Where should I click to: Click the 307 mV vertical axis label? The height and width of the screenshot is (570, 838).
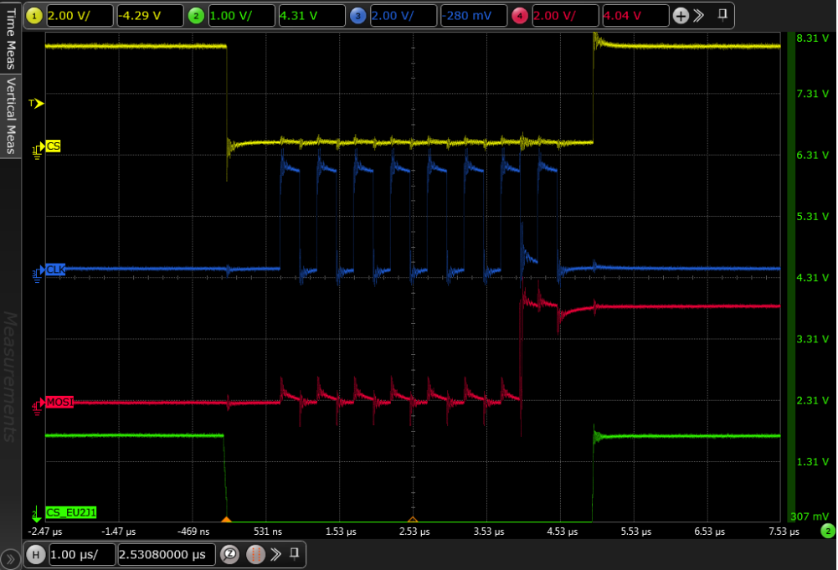coord(810,516)
